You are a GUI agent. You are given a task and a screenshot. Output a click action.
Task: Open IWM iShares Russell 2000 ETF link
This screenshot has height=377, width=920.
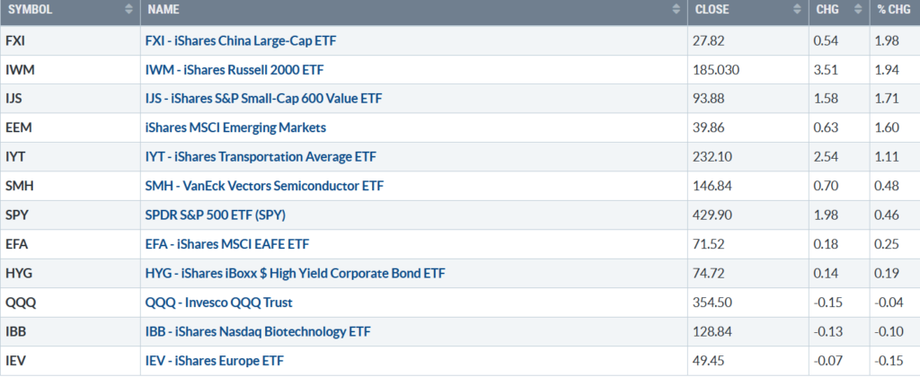tap(234, 70)
